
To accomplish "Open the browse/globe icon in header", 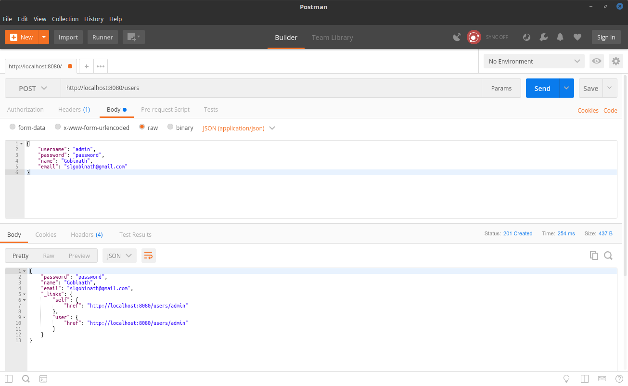I will tap(526, 37).
